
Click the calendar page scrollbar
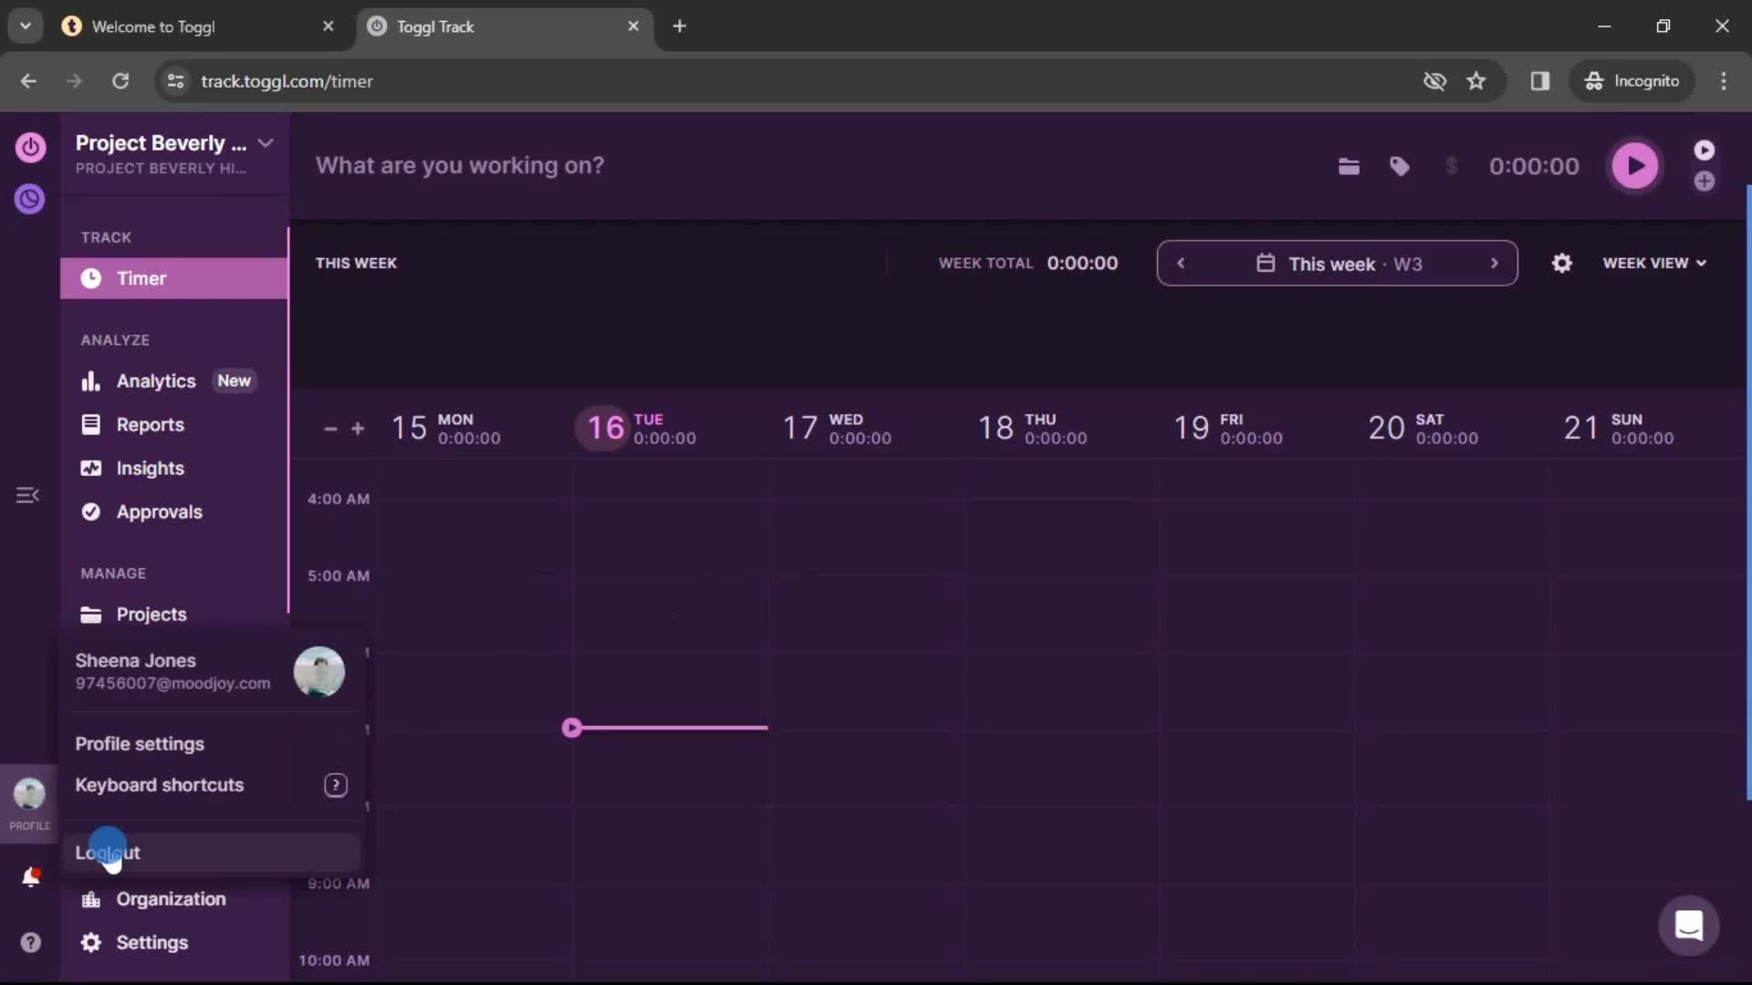pos(1748,493)
